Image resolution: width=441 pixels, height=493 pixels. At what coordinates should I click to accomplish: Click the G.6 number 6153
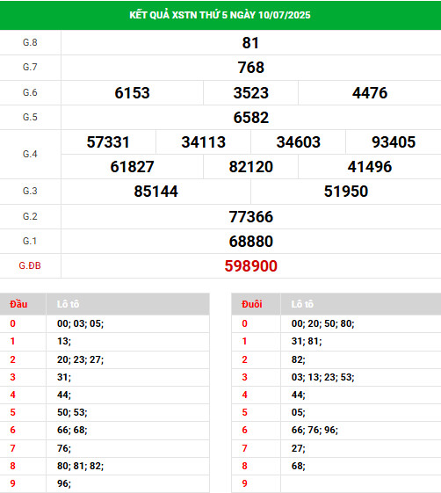tap(132, 93)
